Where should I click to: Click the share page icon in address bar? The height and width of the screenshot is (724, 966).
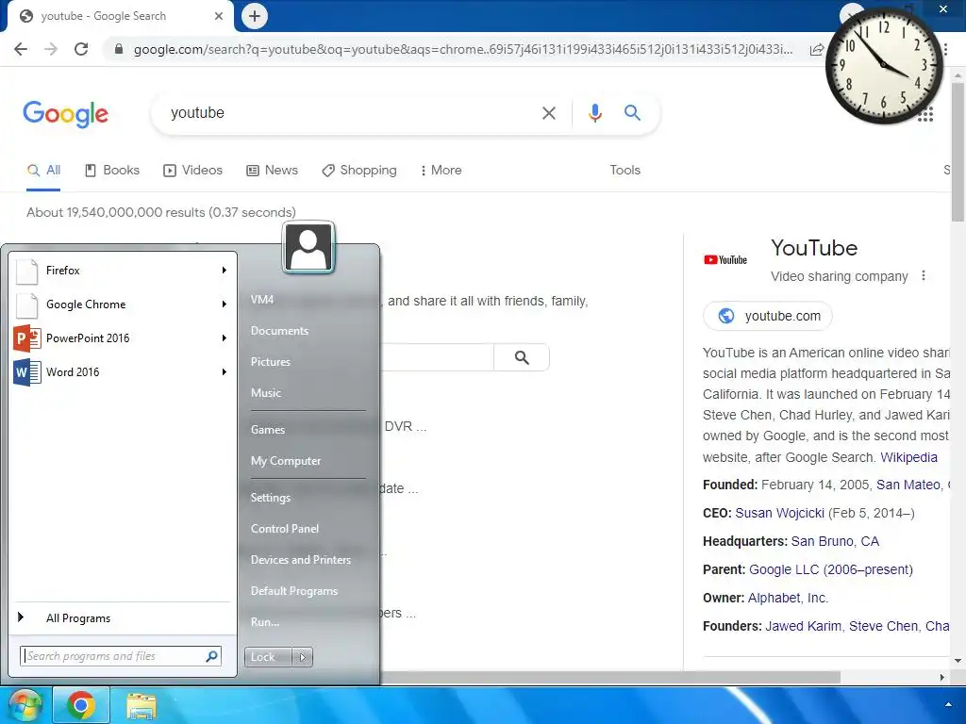(816, 49)
